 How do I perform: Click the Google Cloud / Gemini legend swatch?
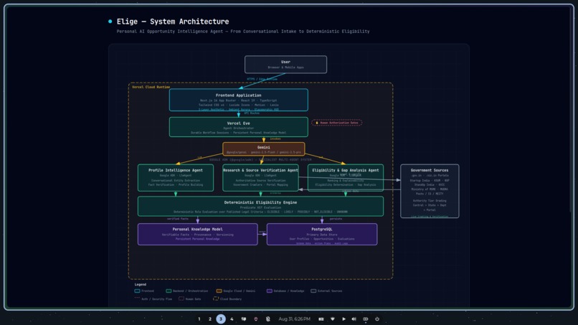click(219, 291)
